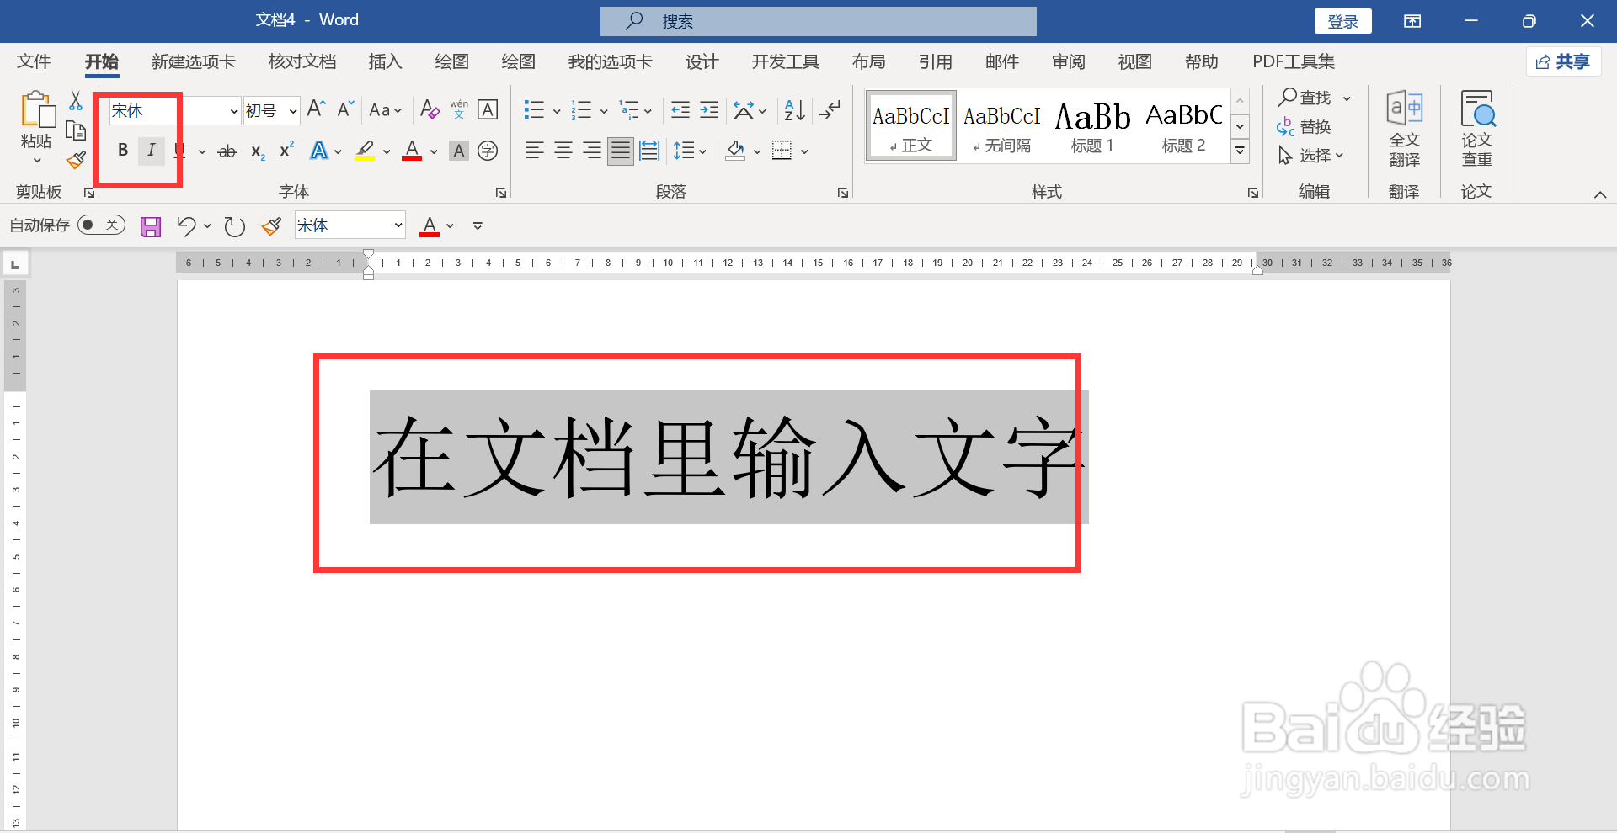Apply the red font color swatch
Viewport: 1617px width, 833px height.
click(x=411, y=151)
